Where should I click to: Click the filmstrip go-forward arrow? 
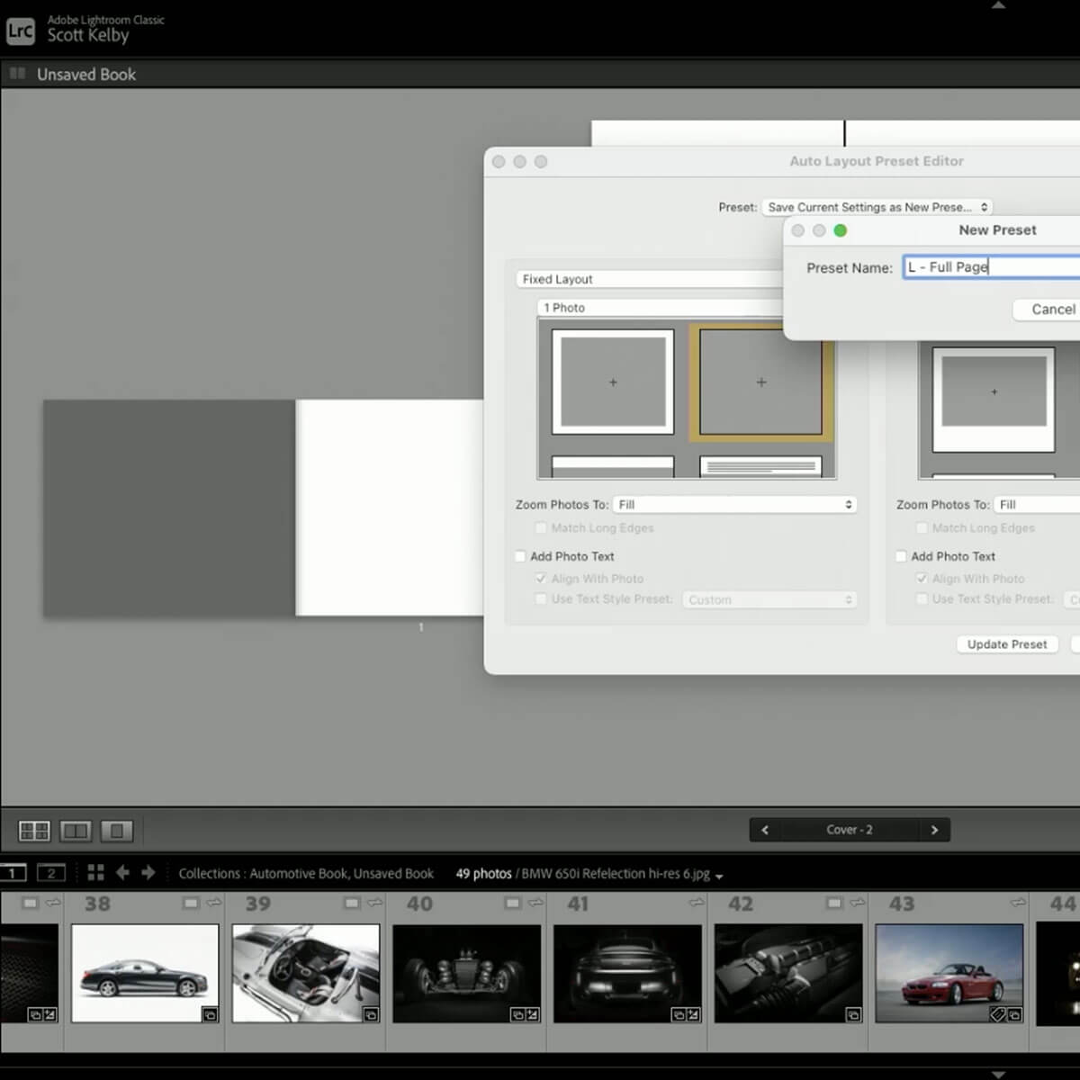coord(148,872)
